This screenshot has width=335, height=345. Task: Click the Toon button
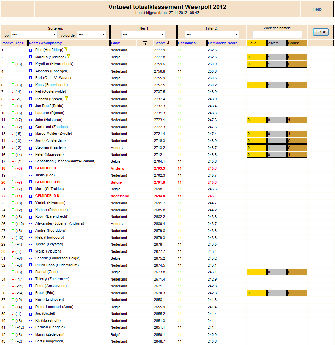[321, 32]
